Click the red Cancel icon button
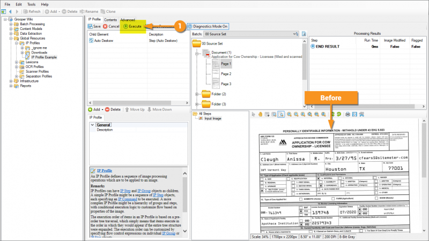This screenshot has height=241, width=429. pos(111,26)
